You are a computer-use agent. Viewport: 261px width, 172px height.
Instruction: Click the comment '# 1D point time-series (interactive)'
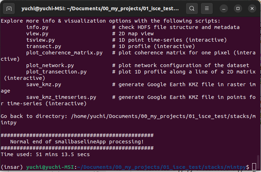169,40
